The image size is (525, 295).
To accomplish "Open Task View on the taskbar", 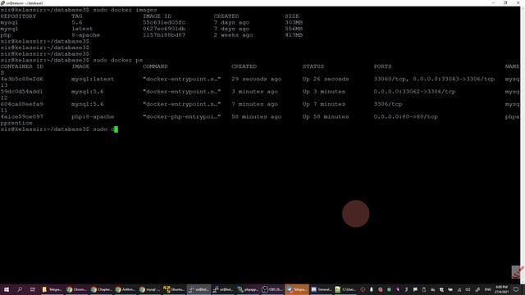I will (x=33, y=289).
